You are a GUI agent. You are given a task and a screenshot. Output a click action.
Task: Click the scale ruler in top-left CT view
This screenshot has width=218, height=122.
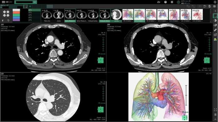(103, 44)
